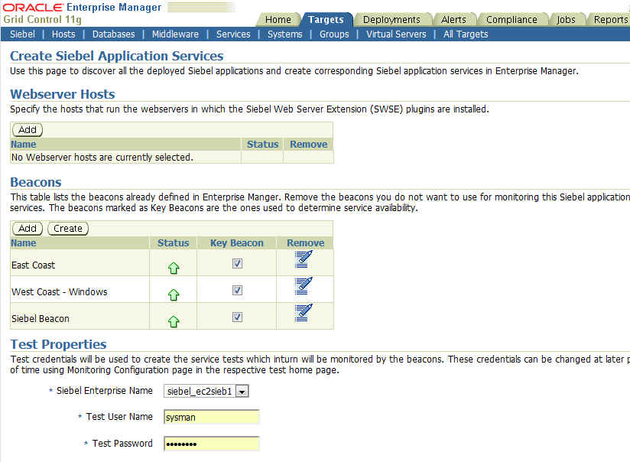Click Beacons Remove column header
Viewport: 630px width, 462px height.
[x=305, y=243]
